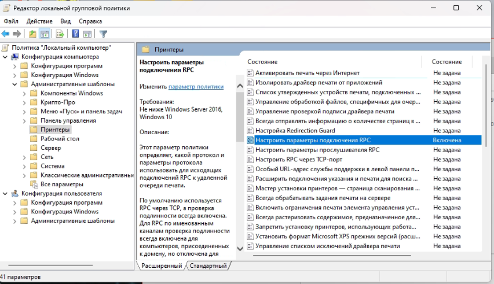
Task: Sort by the right 'Состояние' column header
Action: click(x=447, y=62)
